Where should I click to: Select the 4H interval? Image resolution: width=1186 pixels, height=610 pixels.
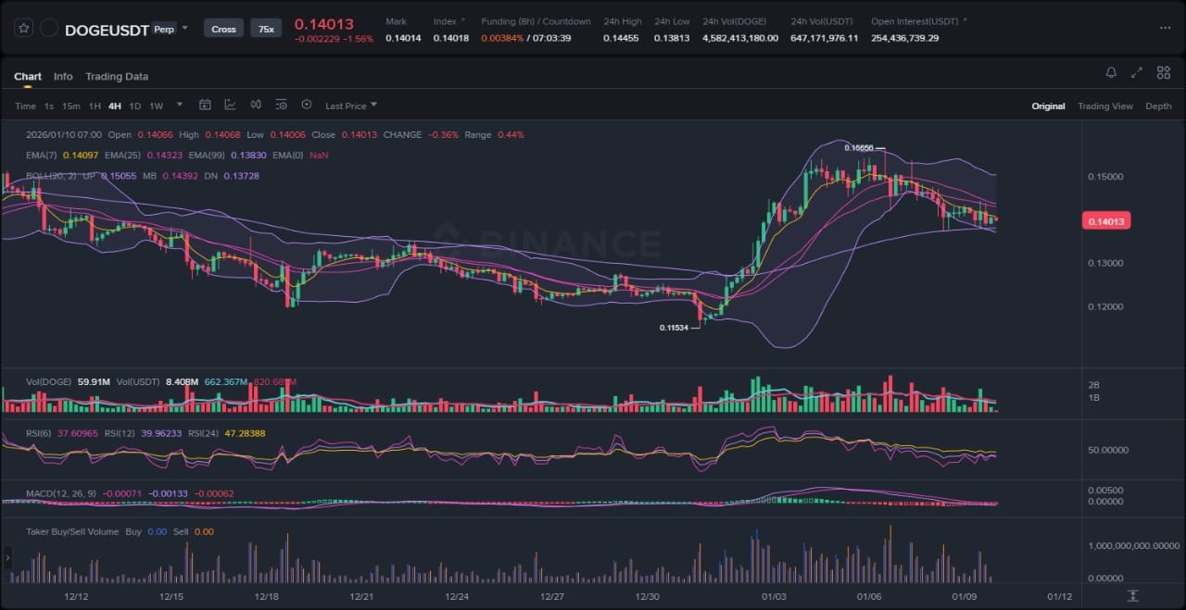(x=115, y=106)
